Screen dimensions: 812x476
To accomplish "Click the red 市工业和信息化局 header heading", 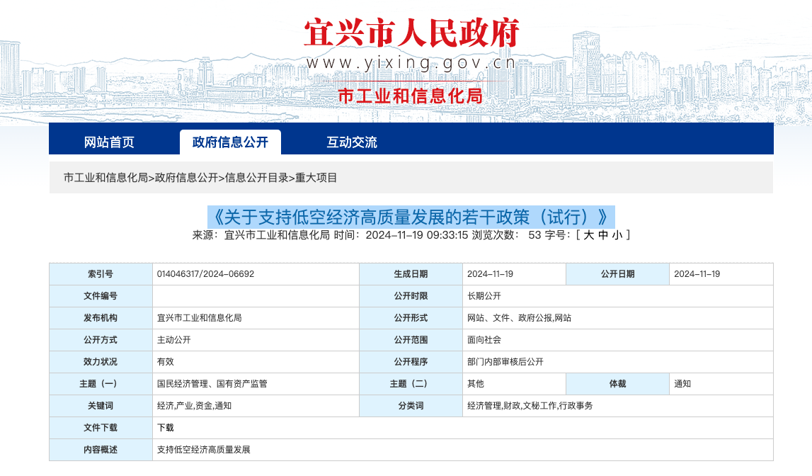I will click(411, 95).
